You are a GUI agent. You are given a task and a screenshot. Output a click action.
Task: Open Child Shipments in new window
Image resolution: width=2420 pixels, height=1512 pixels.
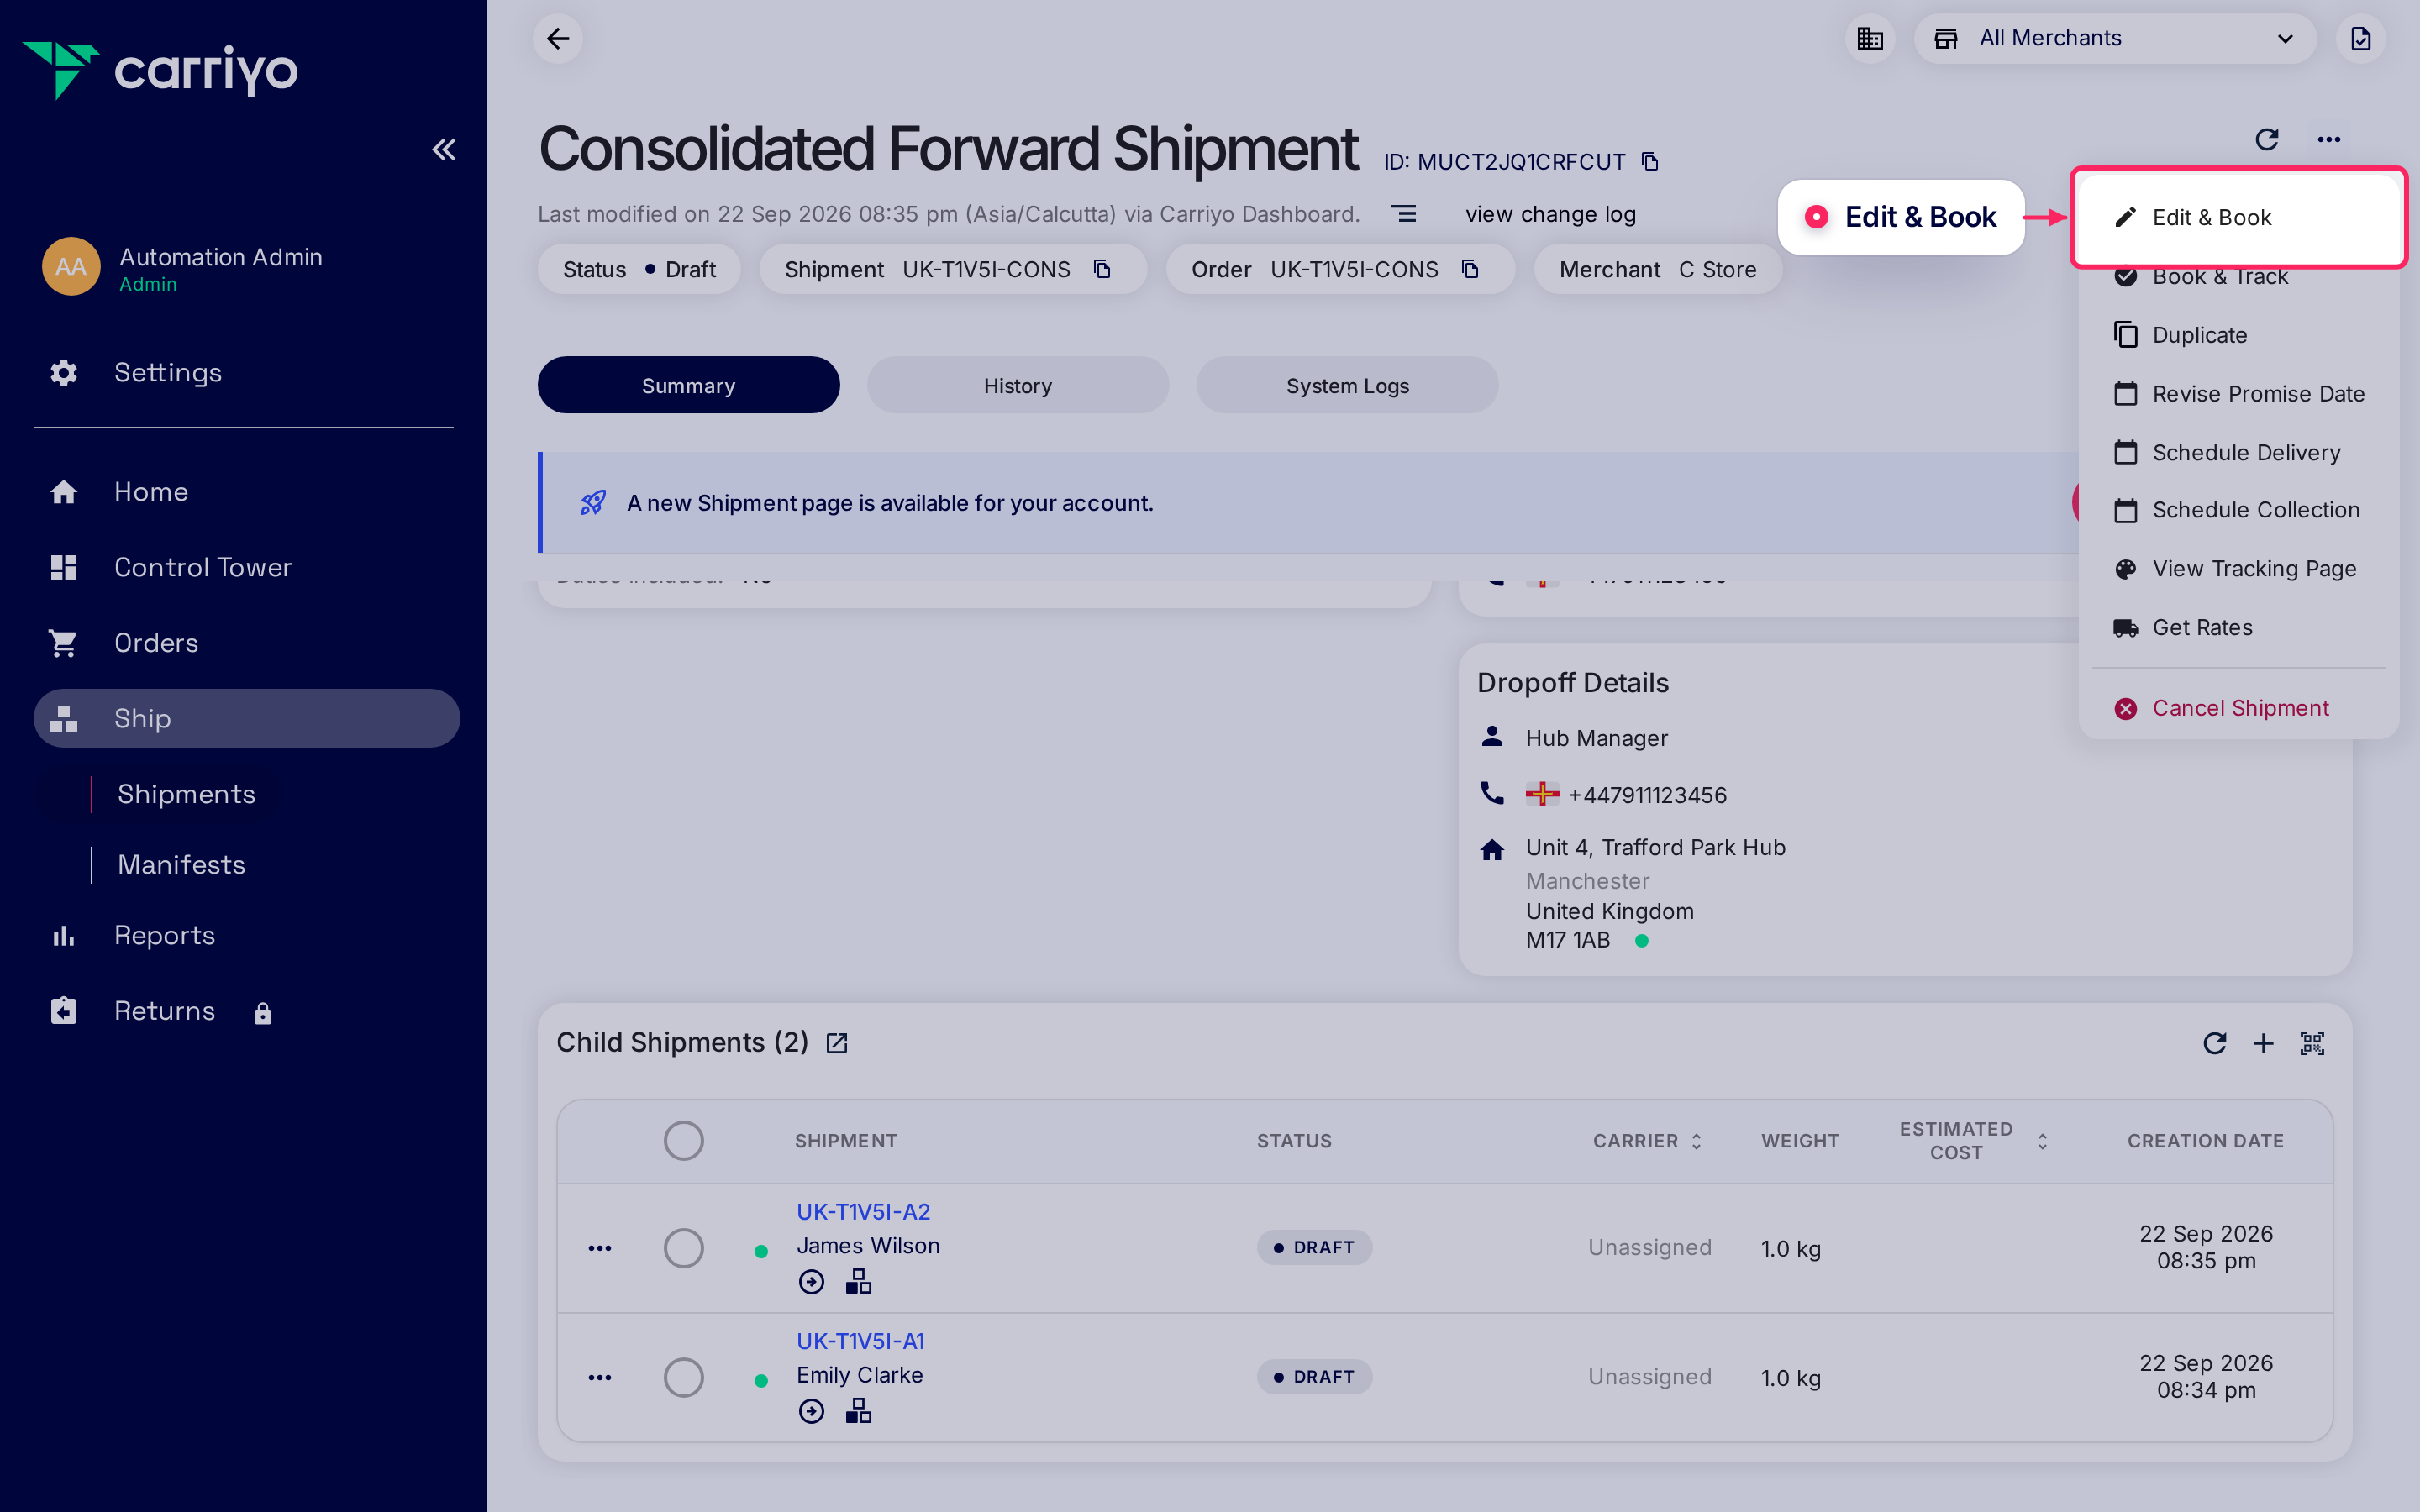(x=837, y=1043)
